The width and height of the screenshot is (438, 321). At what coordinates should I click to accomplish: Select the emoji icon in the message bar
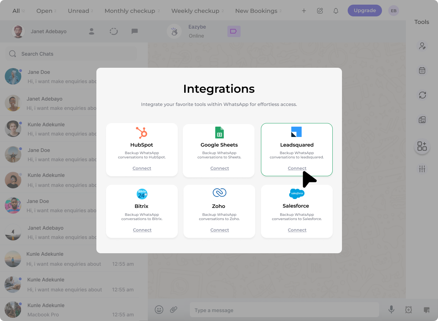pyautogui.click(x=159, y=310)
